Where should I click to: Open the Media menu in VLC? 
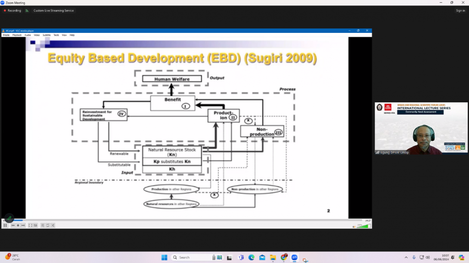click(x=6, y=35)
